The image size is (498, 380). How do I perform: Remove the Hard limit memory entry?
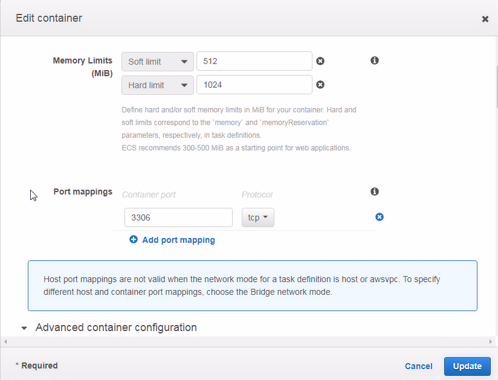pyautogui.click(x=320, y=85)
